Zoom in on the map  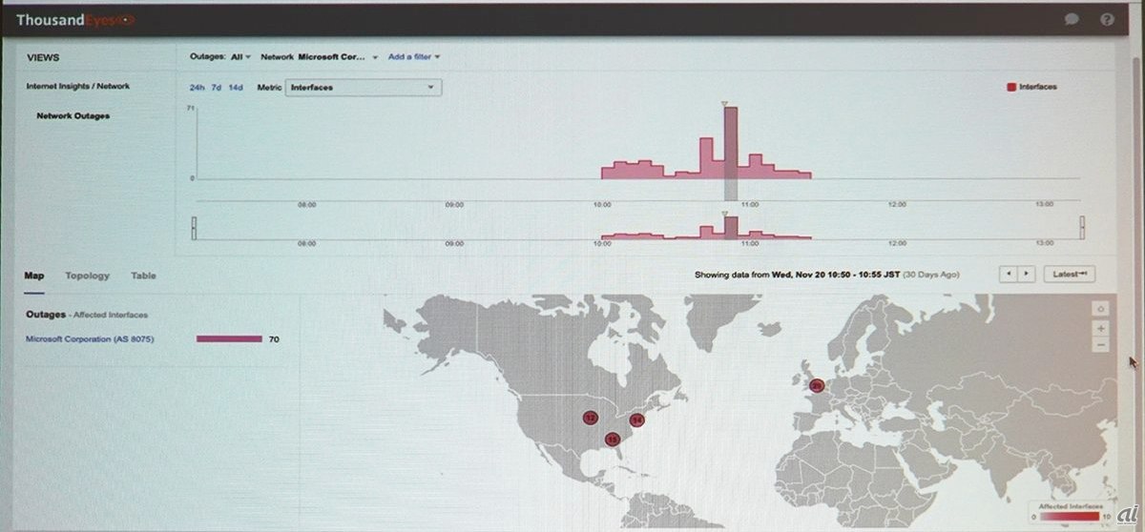(1101, 327)
